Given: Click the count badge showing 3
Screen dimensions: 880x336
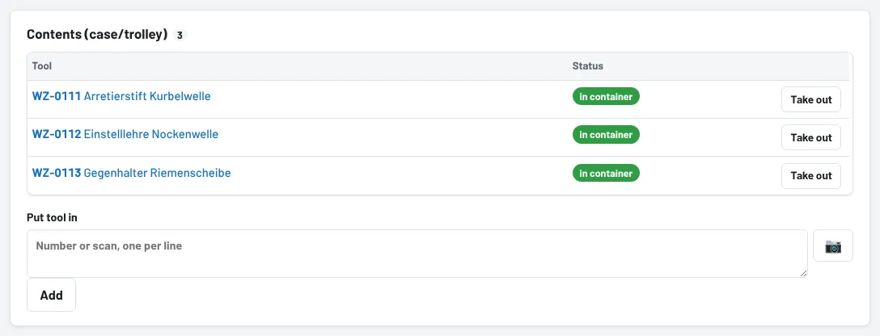Looking at the screenshot, I should (180, 36).
